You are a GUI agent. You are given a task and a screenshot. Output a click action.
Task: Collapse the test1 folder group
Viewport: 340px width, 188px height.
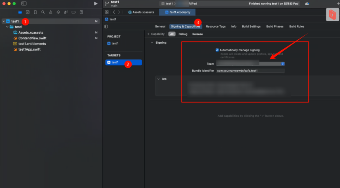[7, 27]
